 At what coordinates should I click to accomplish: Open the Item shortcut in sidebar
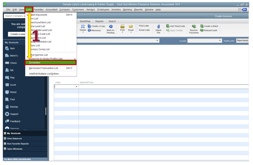(10, 48)
